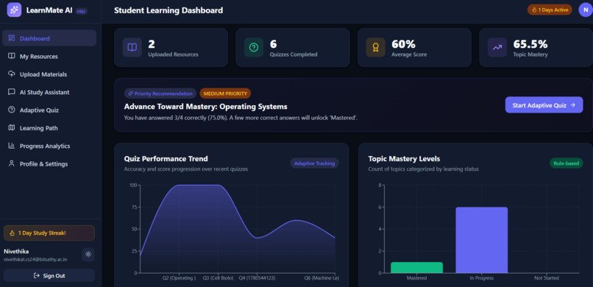Click the Priority Recommendation tag

tap(160, 93)
